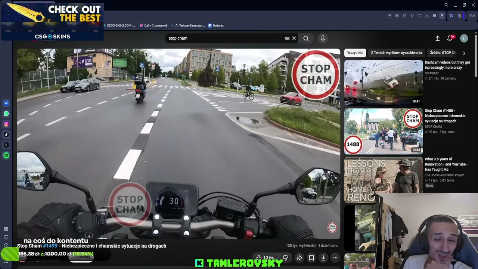Select the "Z Twoich wyników wyszukiwania" chip

pyautogui.click(x=397, y=53)
